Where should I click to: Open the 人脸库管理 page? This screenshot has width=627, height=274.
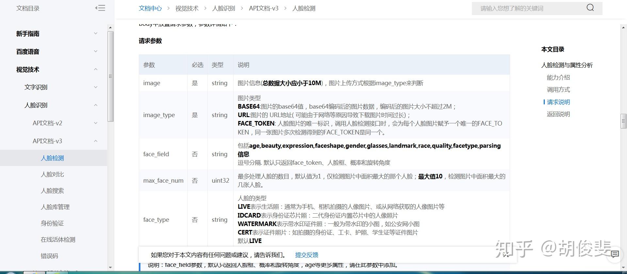pyautogui.click(x=55, y=207)
